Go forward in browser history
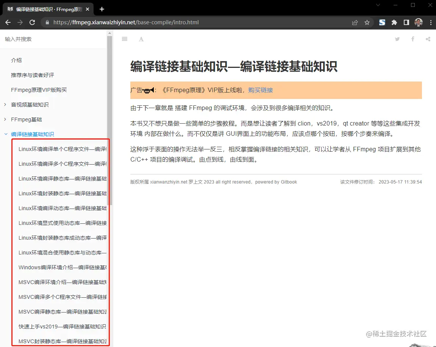Viewport: 436px width, 347px height. [x=20, y=22]
